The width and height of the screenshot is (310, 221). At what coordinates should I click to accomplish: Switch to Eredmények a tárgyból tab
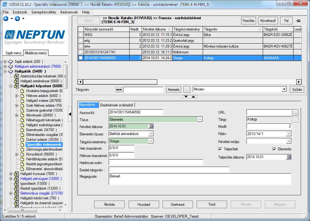pos(116,105)
